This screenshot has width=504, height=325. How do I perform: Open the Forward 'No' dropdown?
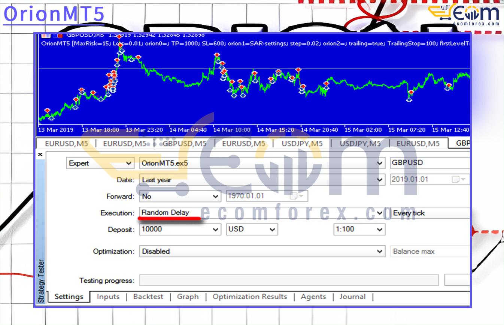(x=180, y=196)
